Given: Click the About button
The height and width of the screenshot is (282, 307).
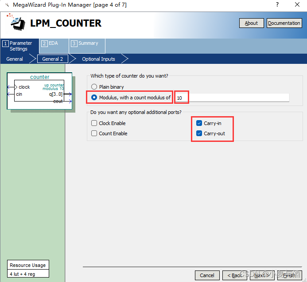Looking at the screenshot, I should pyautogui.click(x=251, y=23).
